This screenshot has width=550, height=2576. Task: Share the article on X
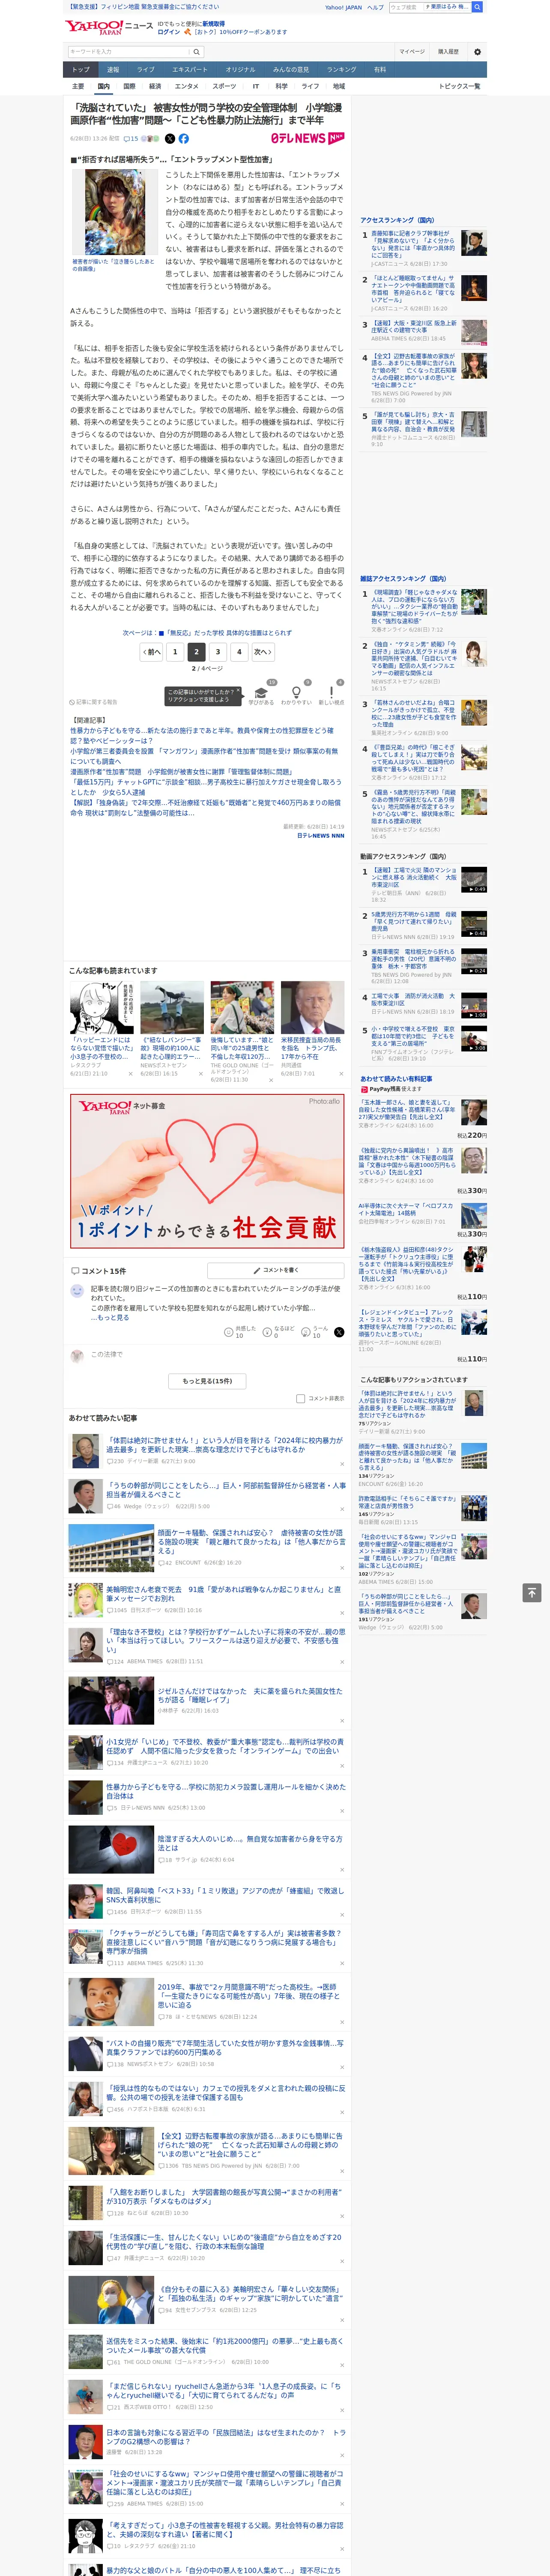click(x=170, y=139)
